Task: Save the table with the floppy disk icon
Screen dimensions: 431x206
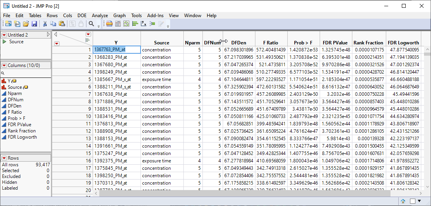Action: point(34,24)
